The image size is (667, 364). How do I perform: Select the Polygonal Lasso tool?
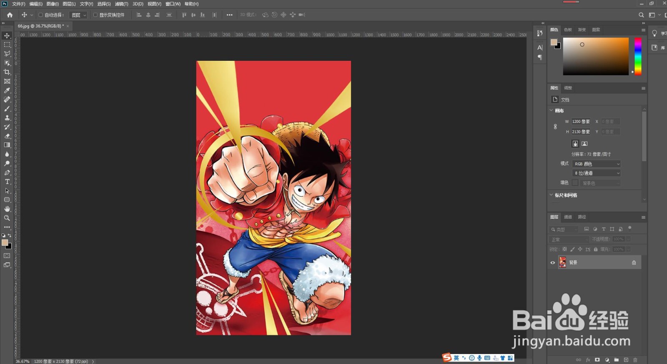pyautogui.click(x=7, y=54)
